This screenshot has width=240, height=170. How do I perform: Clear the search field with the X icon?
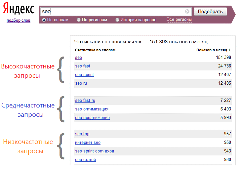tap(187, 12)
